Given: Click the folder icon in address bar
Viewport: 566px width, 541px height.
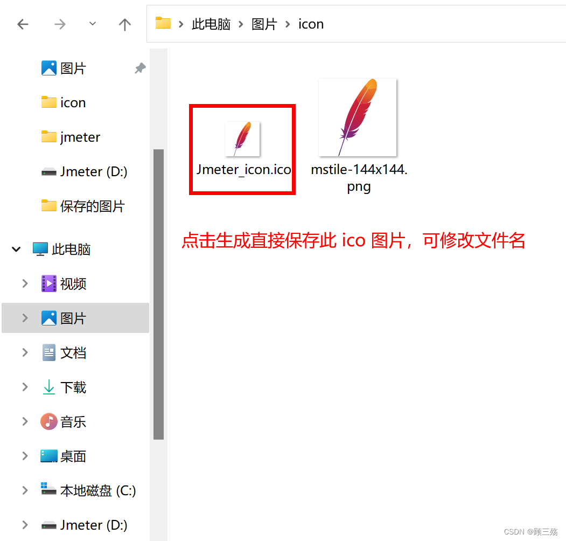Looking at the screenshot, I should pos(163,23).
